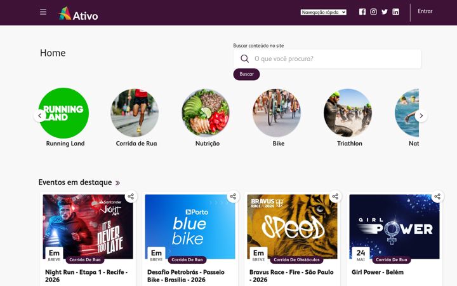Open the Corrida de Rua category image

click(x=135, y=113)
